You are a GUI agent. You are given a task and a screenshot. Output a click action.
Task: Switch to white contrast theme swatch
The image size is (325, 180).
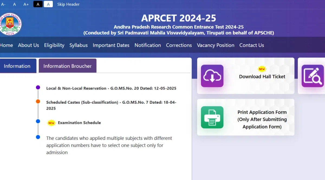[x=48, y=4]
